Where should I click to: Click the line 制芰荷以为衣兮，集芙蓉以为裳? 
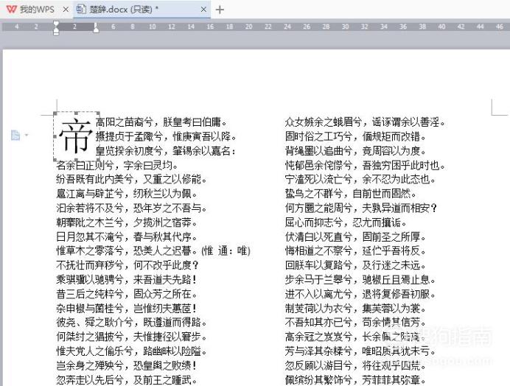coord(355,308)
